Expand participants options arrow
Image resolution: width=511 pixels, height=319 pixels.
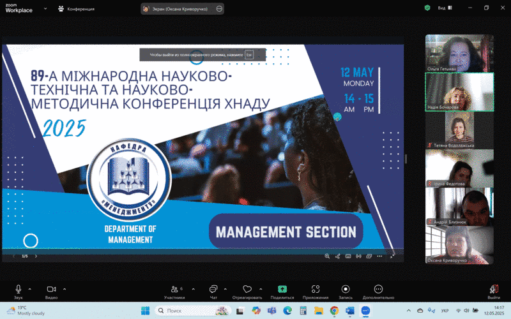(x=194, y=289)
